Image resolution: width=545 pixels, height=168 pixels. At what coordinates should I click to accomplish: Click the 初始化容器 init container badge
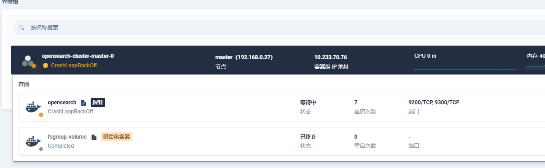coord(116,137)
